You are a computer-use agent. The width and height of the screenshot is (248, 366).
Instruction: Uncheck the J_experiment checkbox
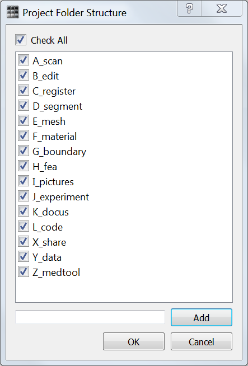[x=24, y=196]
